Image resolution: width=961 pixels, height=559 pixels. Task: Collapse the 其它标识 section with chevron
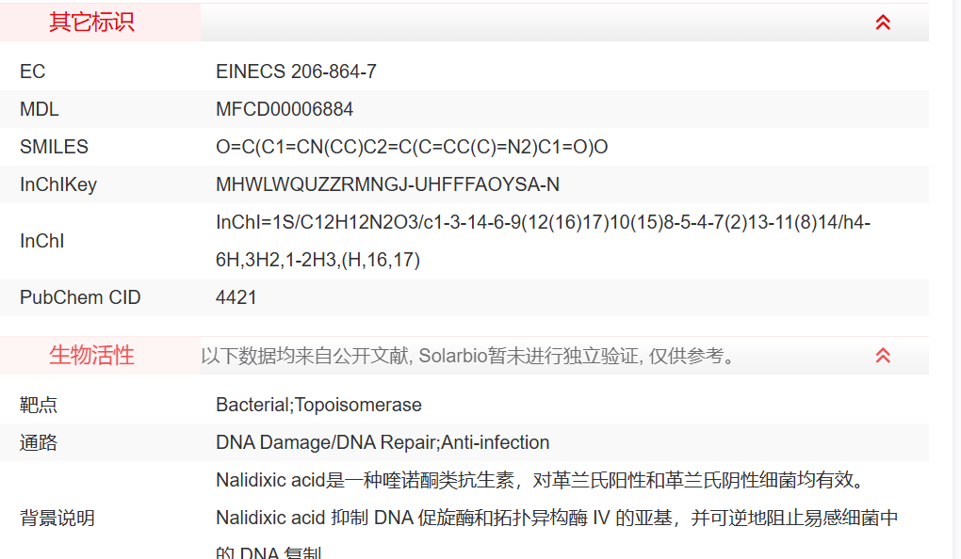(883, 23)
